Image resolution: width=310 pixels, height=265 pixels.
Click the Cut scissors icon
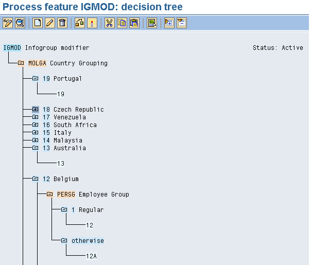pos(110,23)
